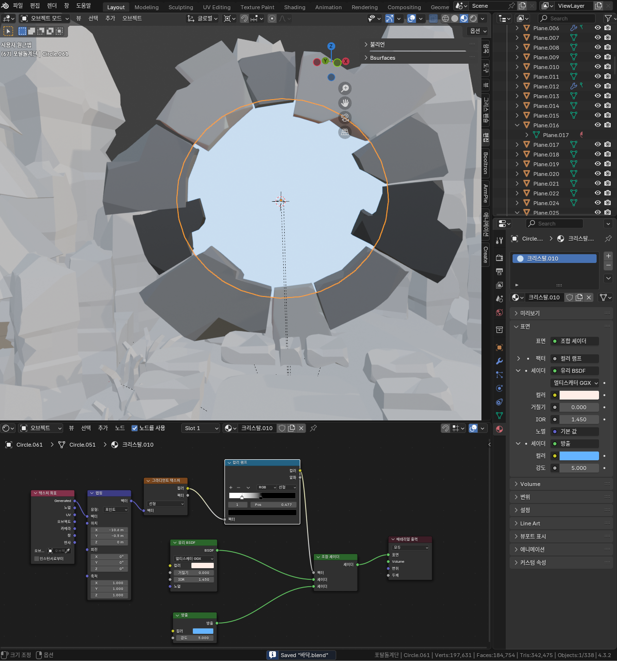Open the Particles properties tab icon
This screenshot has width=617, height=661.
pos(499,375)
